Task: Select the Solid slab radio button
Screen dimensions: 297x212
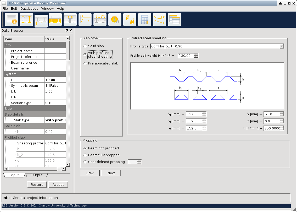Action: pos(85,46)
